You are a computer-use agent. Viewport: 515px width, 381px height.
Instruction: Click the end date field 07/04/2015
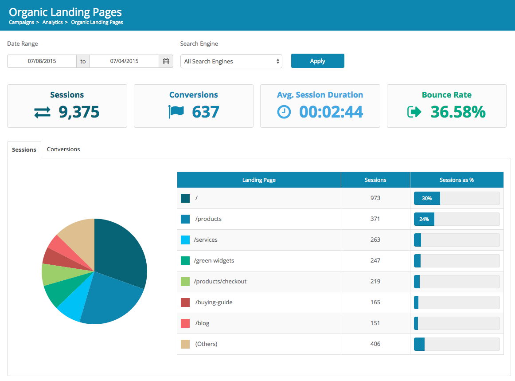coord(124,61)
